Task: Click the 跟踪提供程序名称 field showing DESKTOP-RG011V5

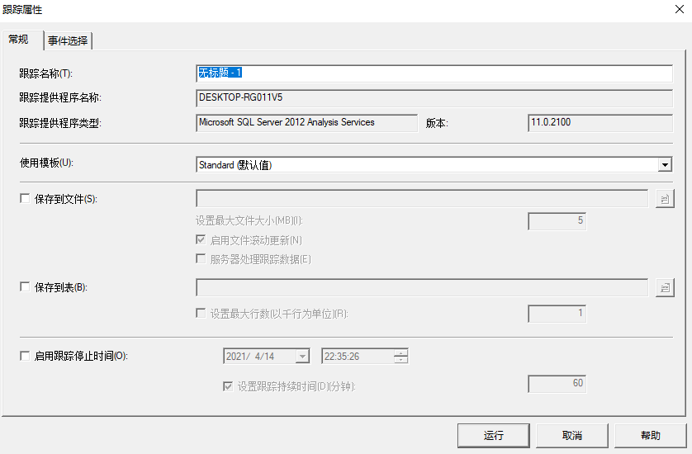Action: pos(434,98)
